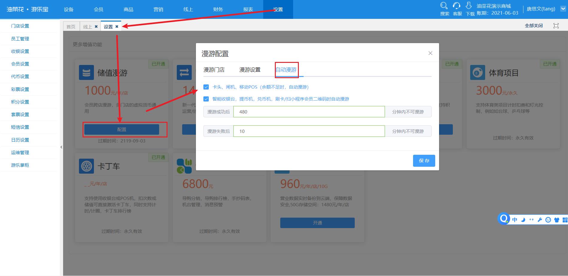Click the transfer arrows card icon
This screenshot has height=276, width=568.
184,72
